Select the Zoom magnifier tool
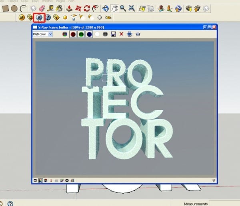The width and height of the screenshot is (240, 206). 123,8
